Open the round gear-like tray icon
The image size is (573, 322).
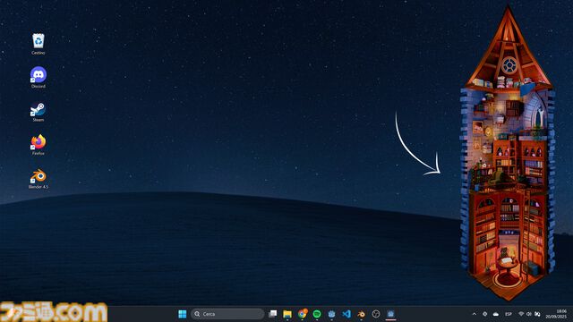[485, 314]
